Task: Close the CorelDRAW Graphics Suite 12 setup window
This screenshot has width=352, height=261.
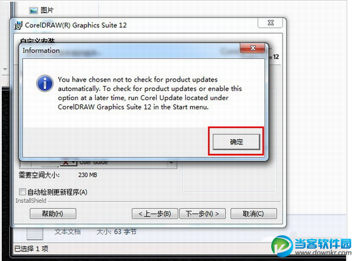Action: pos(270,22)
